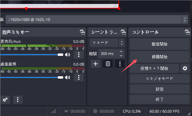Image resolution: width=192 pixels, height=116 pixels.
Task: Pop out the コントロール dock
Action: pos(187,32)
